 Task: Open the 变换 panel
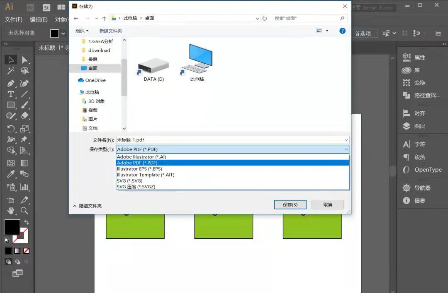[x=414, y=83]
